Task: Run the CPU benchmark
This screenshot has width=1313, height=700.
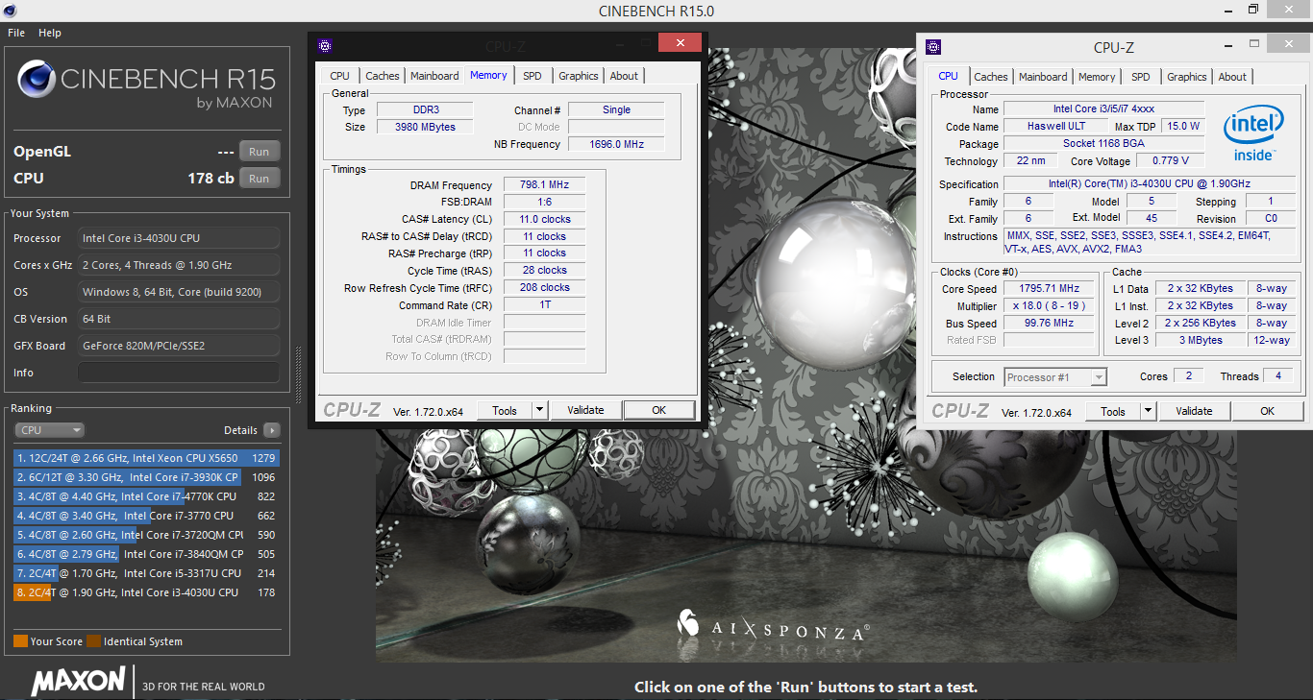Action: 260,178
